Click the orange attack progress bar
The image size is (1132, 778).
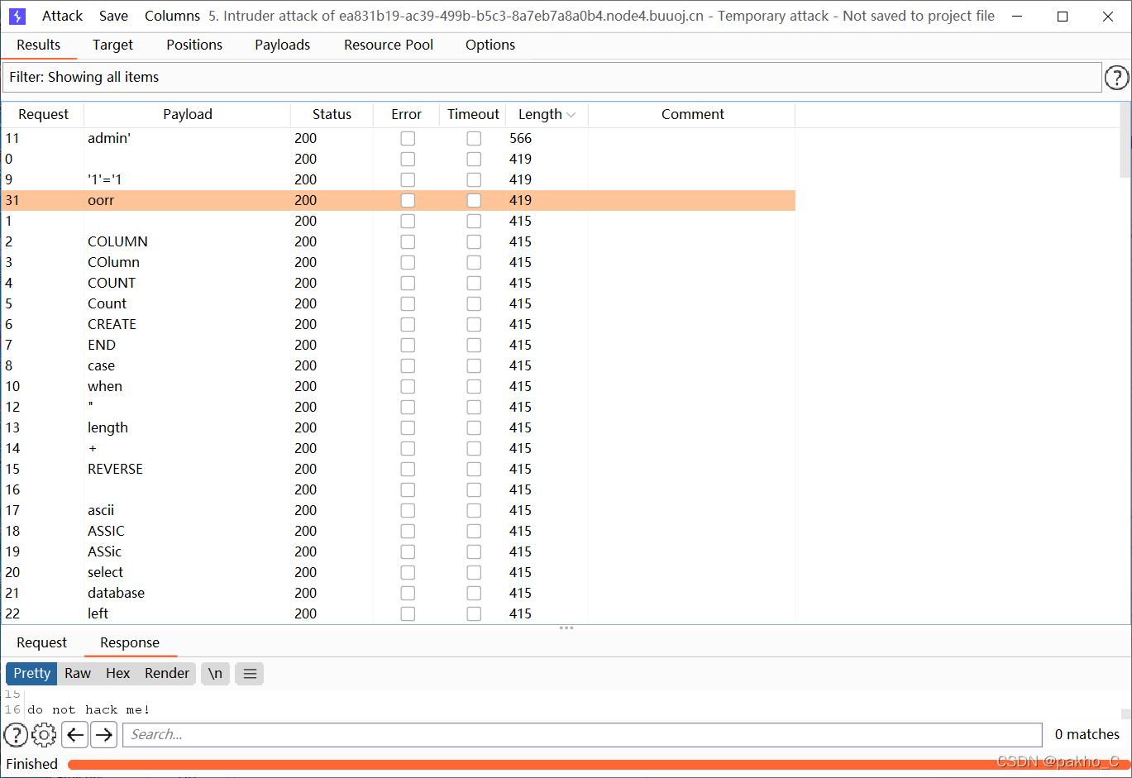599,765
